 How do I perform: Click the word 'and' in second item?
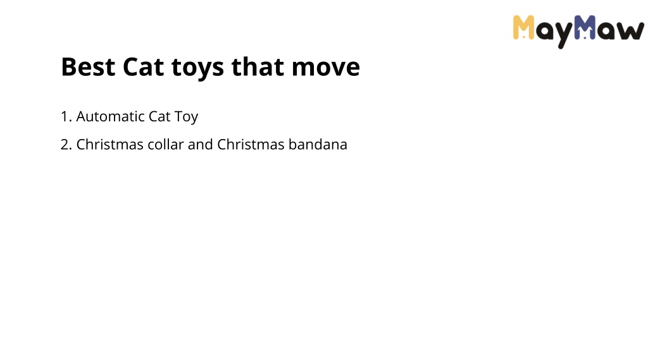click(x=201, y=145)
